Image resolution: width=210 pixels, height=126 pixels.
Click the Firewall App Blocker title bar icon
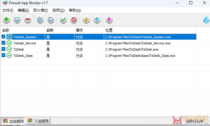[5, 3]
